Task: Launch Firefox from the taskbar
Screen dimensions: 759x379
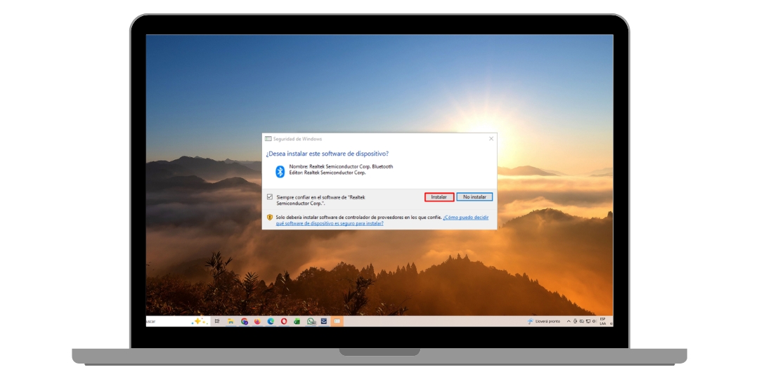Action: (x=257, y=321)
